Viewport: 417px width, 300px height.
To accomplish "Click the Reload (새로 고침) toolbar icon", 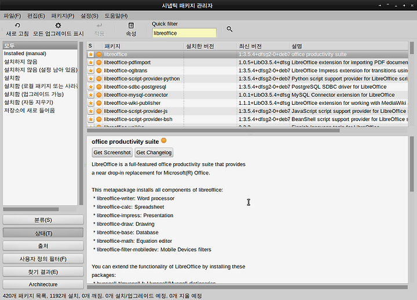I will (x=17, y=25).
